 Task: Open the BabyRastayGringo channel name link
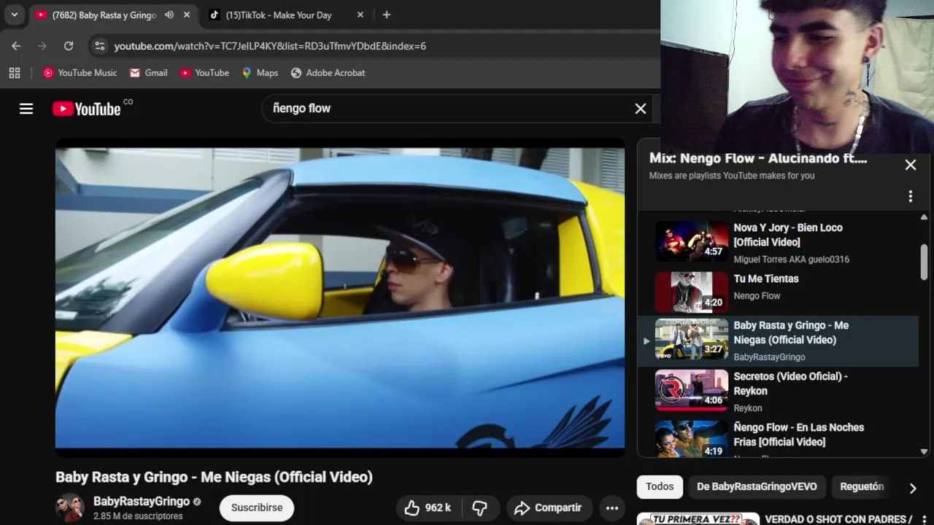(x=142, y=502)
